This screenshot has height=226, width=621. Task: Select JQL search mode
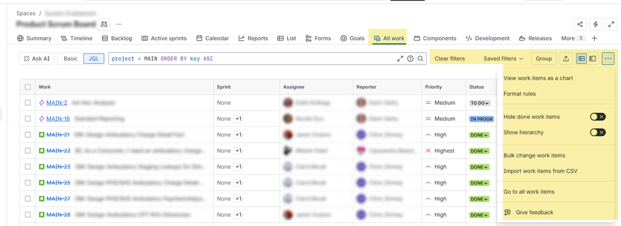coord(94,59)
